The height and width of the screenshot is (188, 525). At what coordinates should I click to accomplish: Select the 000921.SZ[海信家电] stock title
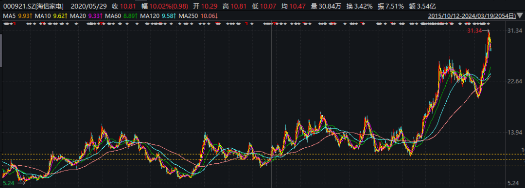pyautogui.click(x=33, y=6)
